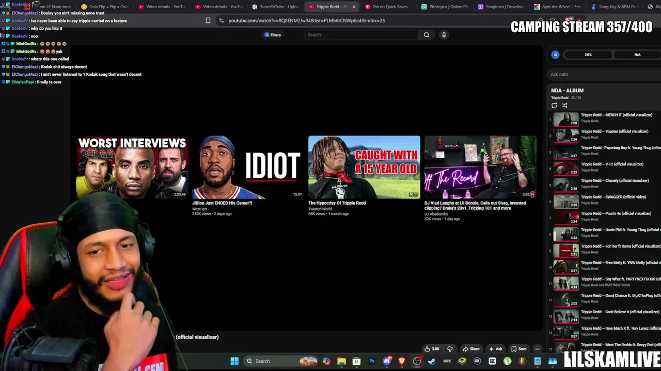Click the YouTube search field

pos(361,35)
